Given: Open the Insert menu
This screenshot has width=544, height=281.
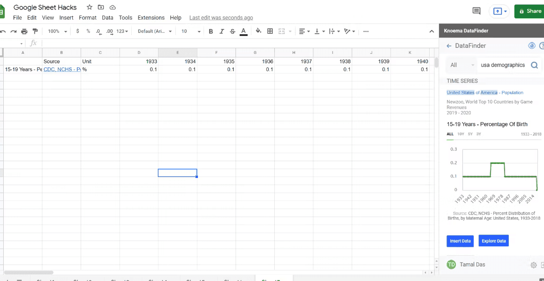Looking at the screenshot, I should coord(66,18).
